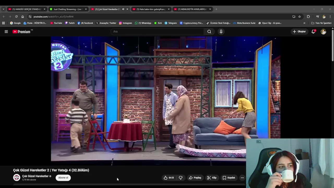334x188 pixels.
Task: Open new tab with plus button
Action: 216,9
